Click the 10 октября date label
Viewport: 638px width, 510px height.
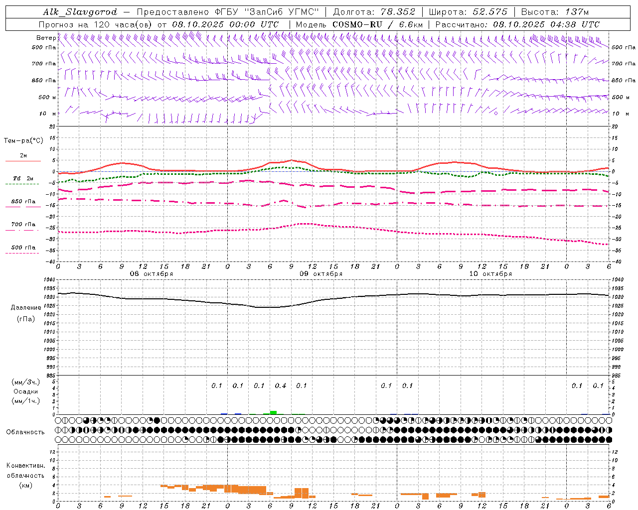490,274
